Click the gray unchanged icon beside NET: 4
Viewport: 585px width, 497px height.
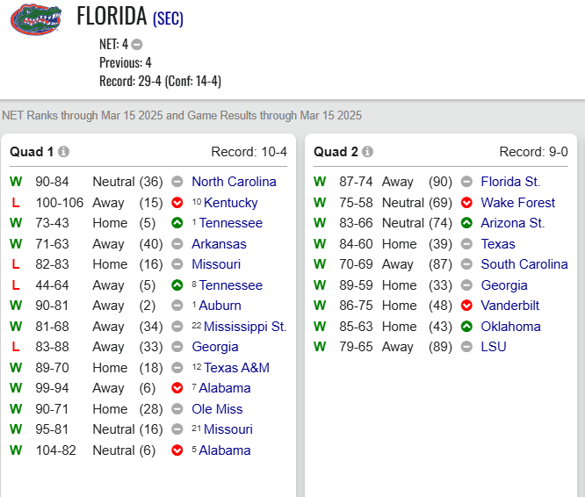coord(137,45)
